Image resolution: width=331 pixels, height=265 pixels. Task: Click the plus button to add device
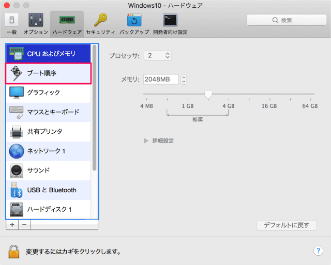(x=12, y=225)
